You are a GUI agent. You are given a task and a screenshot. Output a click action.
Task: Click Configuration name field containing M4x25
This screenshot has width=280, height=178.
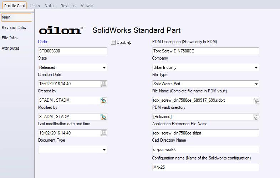(x=205, y=167)
